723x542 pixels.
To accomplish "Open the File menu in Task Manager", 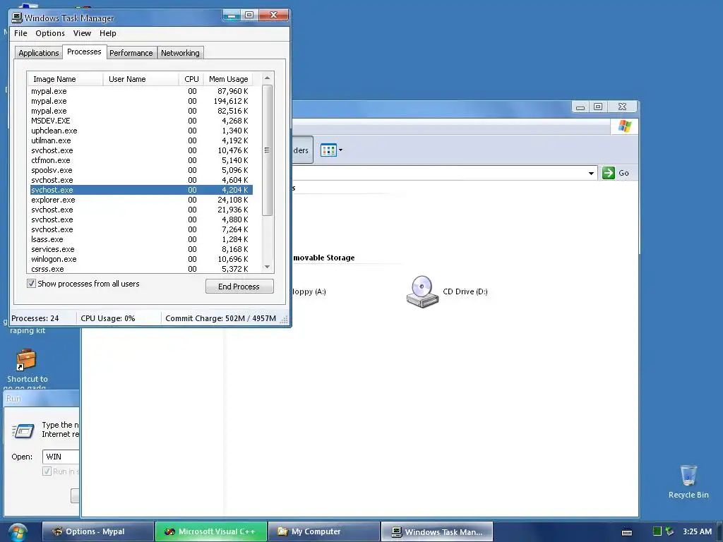I will pyautogui.click(x=20, y=33).
